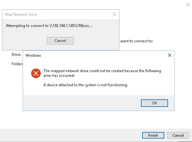Screen dimensions: 192x142
Task: Click the Finish button in the wizard
Action: [x=153, y=135]
